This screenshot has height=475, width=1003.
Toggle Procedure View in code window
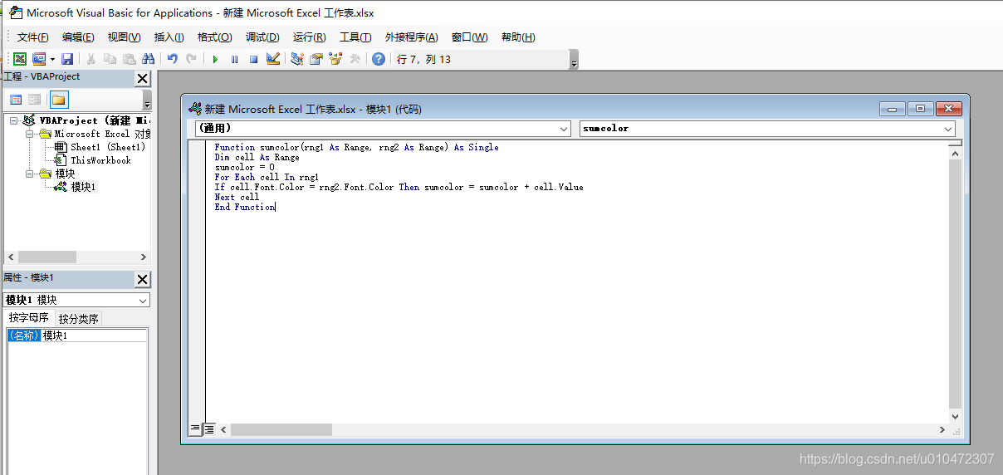195,429
